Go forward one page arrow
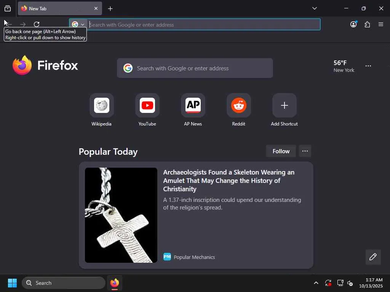The height and width of the screenshot is (292, 390). click(x=23, y=24)
